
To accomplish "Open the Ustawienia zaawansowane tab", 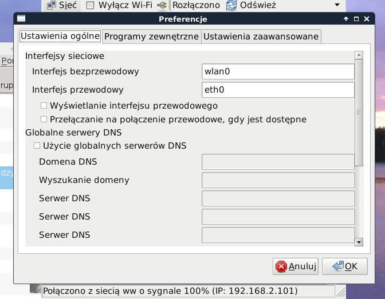I will (261, 37).
